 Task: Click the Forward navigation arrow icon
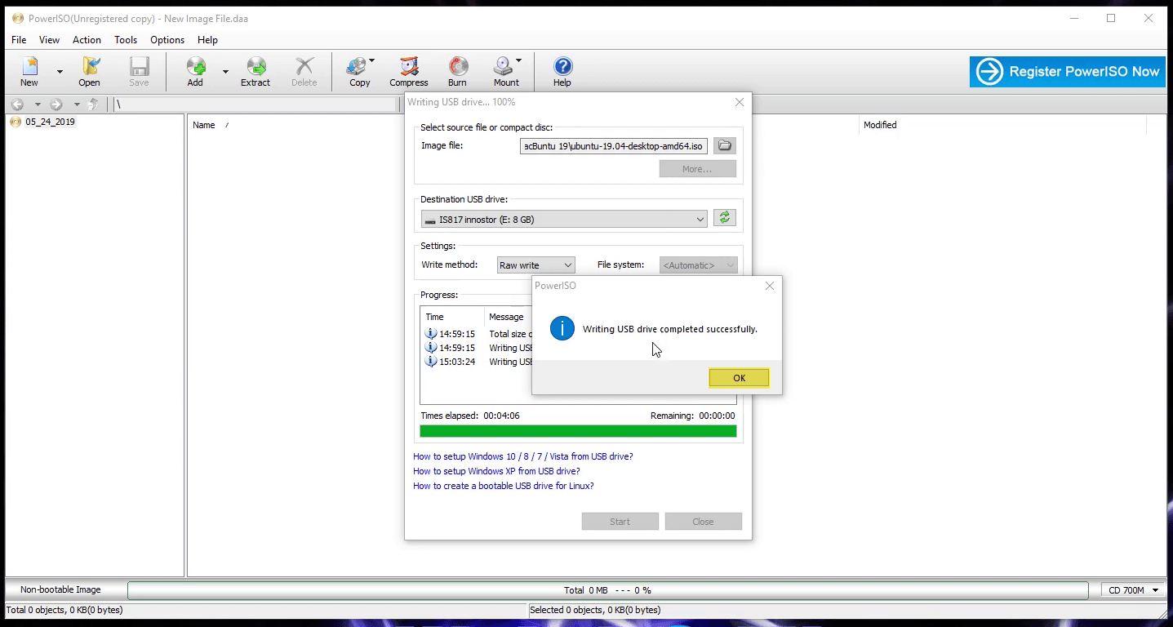pos(56,104)
